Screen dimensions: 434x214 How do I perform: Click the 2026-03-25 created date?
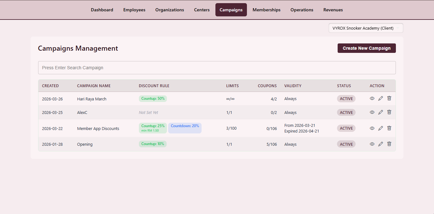(x=52, y=113)
